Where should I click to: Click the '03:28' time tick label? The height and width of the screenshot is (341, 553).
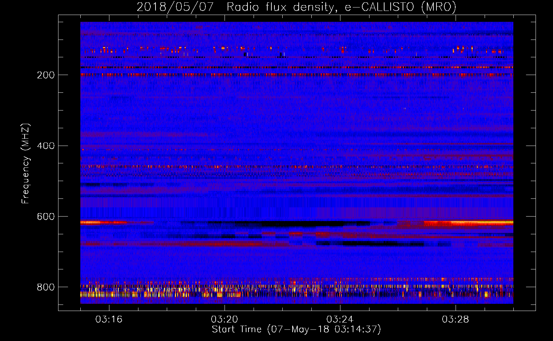(x=456, y=320)
